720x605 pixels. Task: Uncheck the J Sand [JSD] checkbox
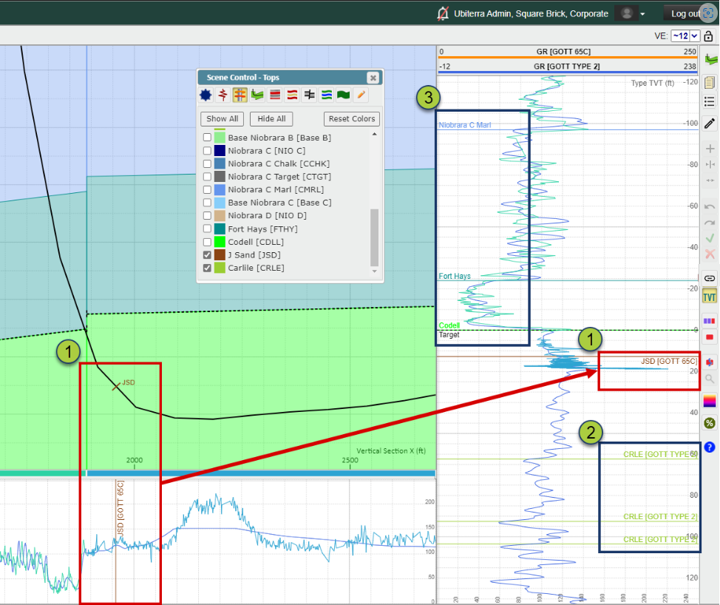(x=207, y=255)
